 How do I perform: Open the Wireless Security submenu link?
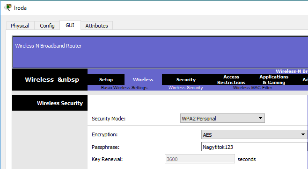[186, 88]
